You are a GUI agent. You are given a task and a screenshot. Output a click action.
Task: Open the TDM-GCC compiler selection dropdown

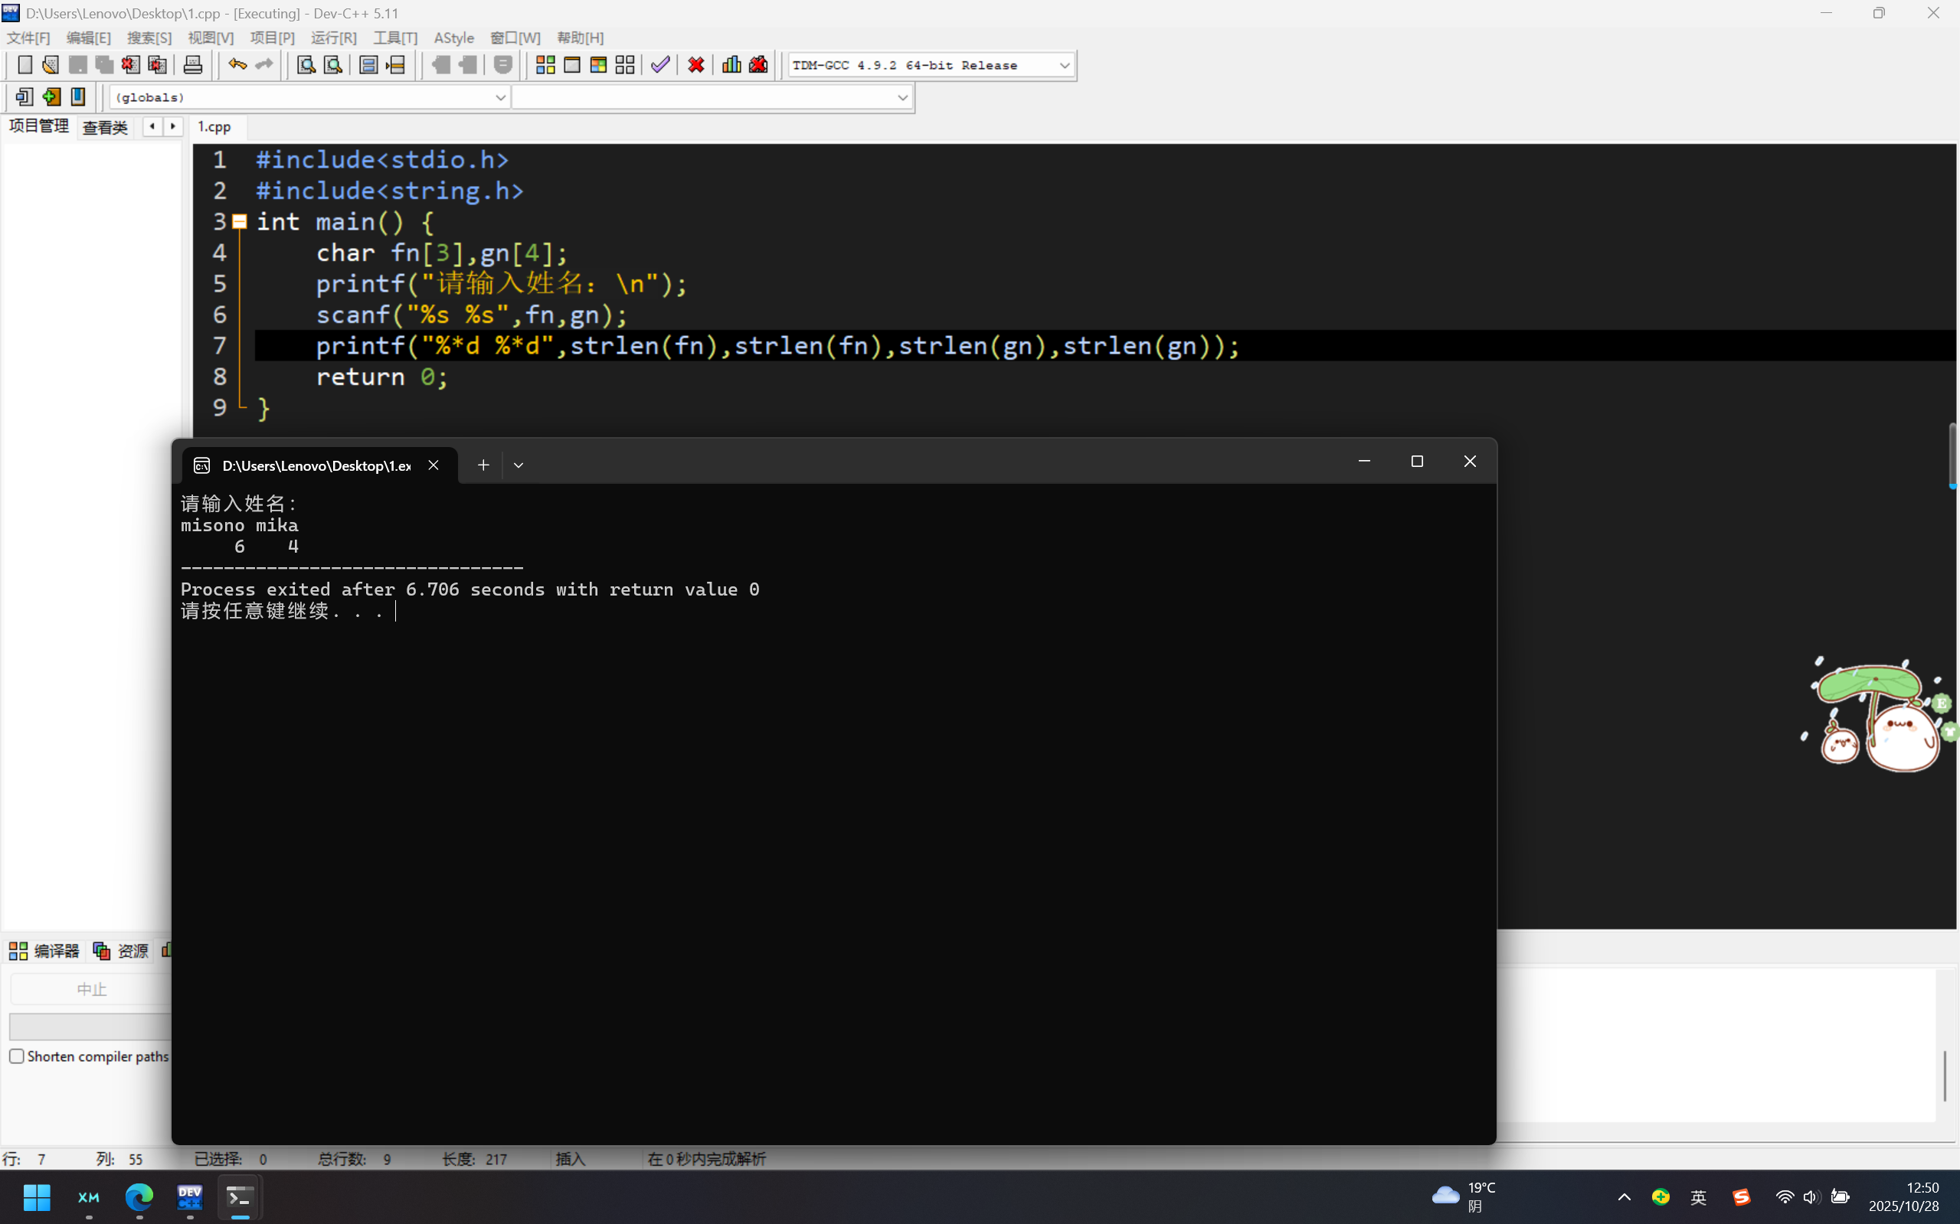coord(1064,66)
